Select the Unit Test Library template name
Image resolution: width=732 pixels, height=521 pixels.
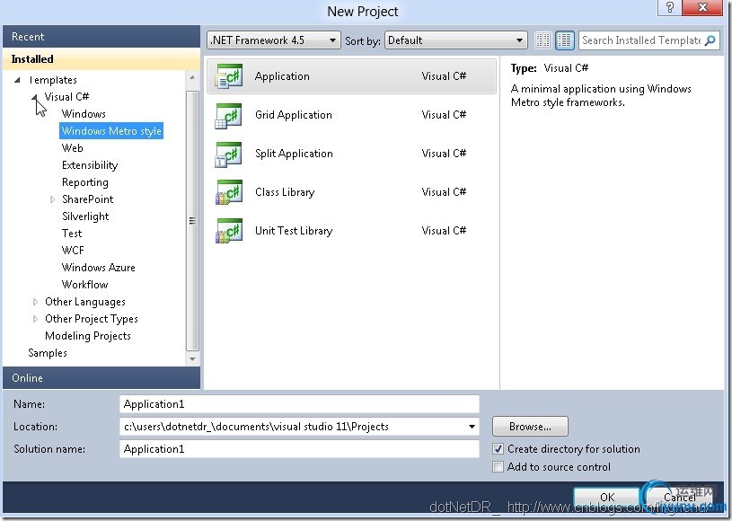[294, 231]
